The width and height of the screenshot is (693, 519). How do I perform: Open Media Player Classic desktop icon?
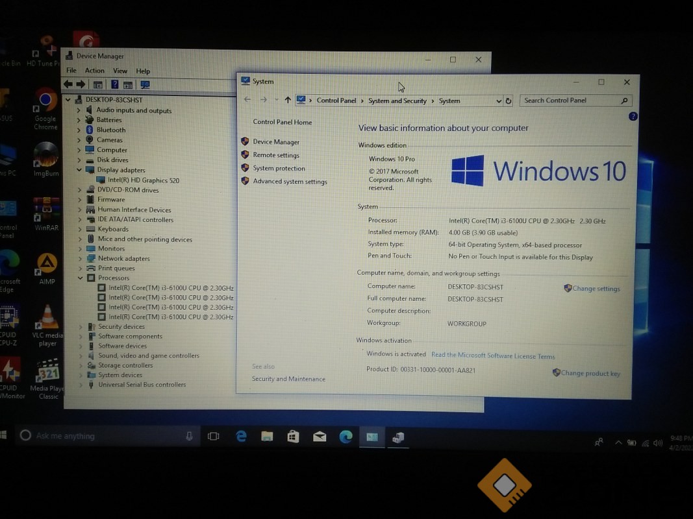[x=47, y=379]
